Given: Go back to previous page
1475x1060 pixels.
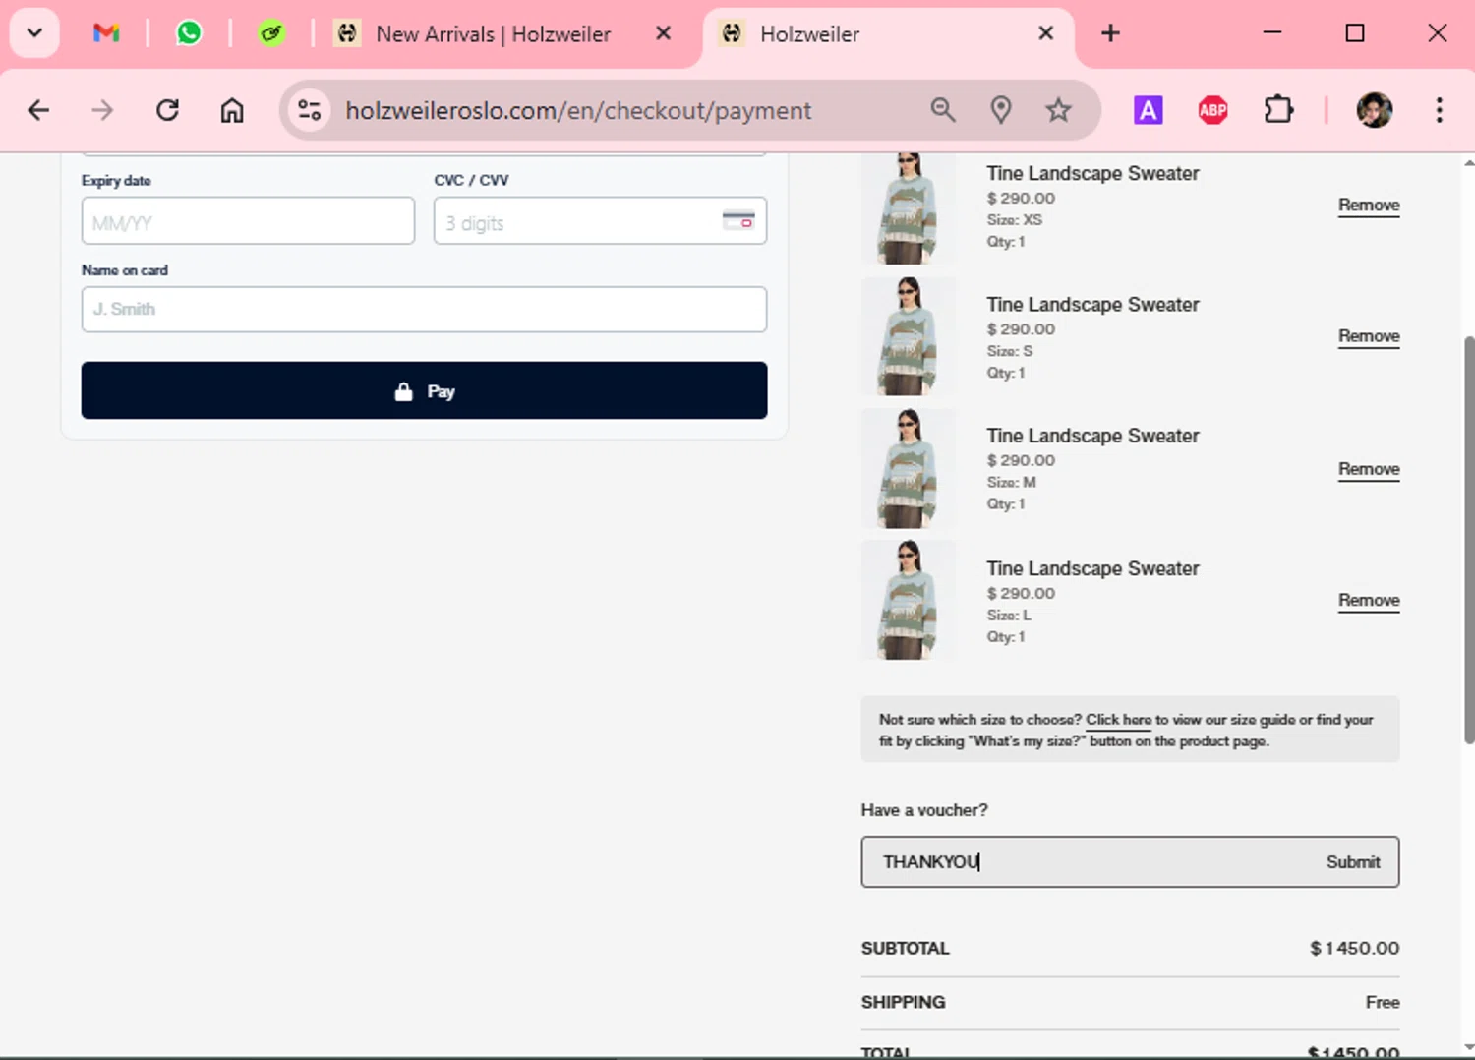Looking at the screenshot, I should (38, 110).
